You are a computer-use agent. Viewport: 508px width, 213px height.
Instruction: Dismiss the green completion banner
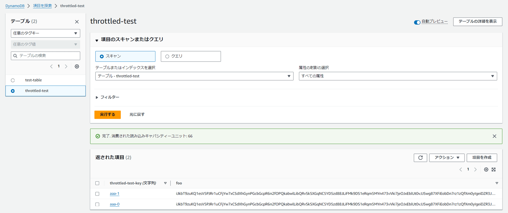pyautogui.click(x=494, y=136)
